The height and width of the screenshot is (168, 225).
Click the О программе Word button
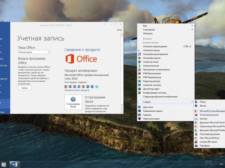[x=73, y=102]
